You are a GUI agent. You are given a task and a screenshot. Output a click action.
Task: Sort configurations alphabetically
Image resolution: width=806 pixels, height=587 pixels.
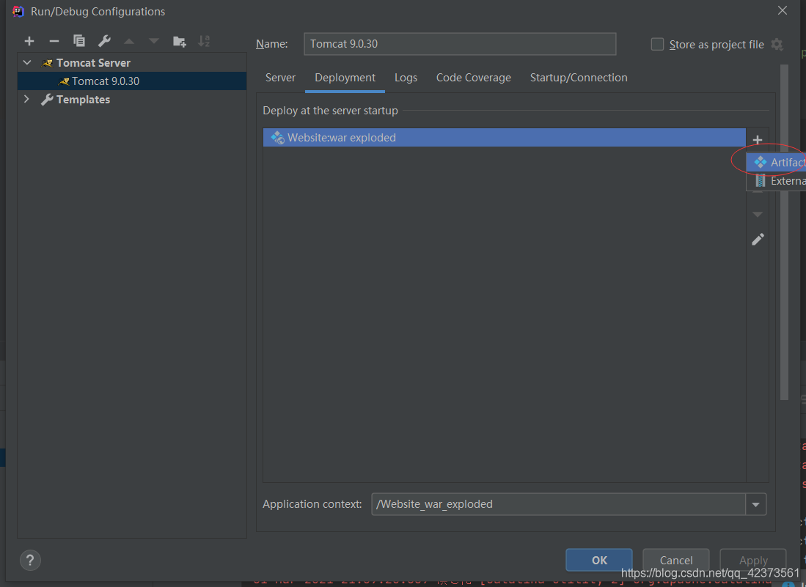[204, 41]
